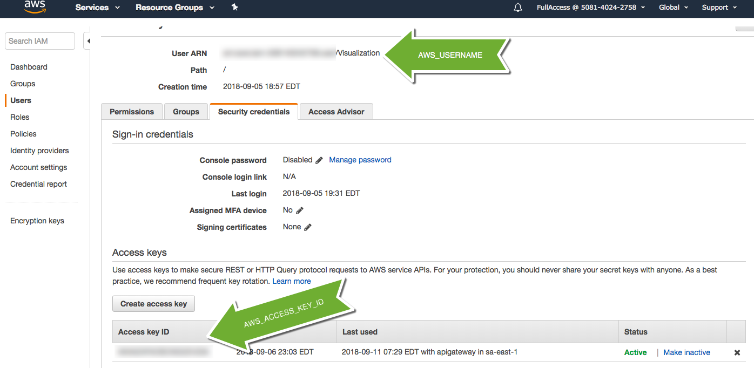Focus the Search IAM input field
Viewport: 754px width, 368px height.
(40, 41)
